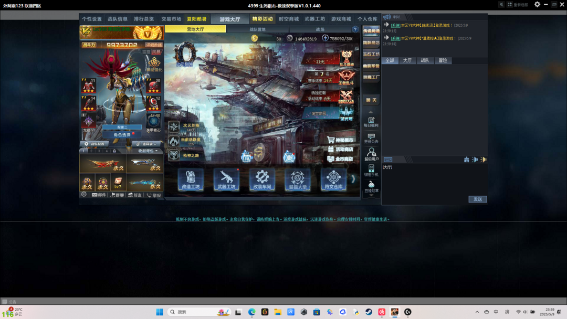Screen dimensions: 567x319
Task: Show more workshop tiles with right arrow
Action: coord(353,179)
